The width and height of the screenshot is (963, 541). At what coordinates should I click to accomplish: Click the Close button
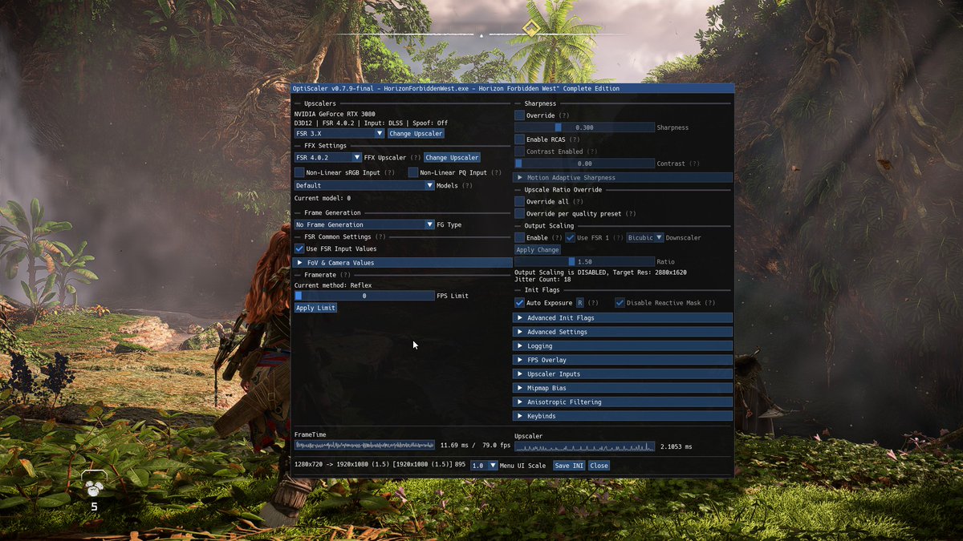pyautogui.click(x=599, y=465)
